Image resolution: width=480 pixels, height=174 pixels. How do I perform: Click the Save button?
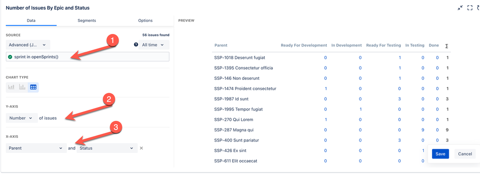coord(440,154)
